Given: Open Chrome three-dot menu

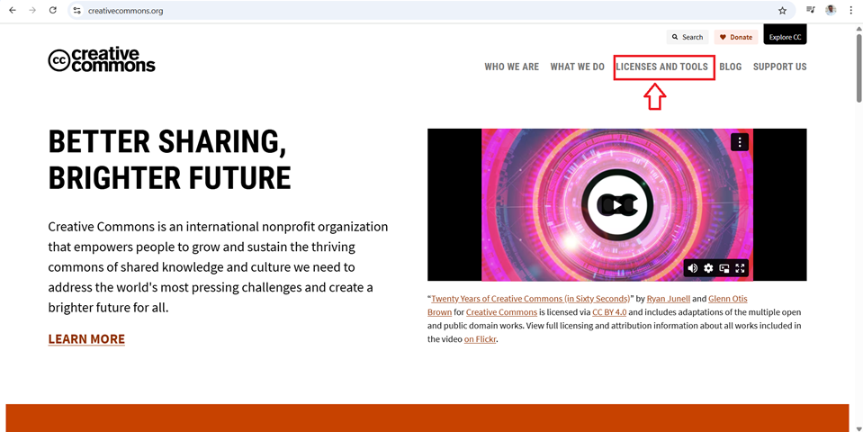Looking at the screenshot, I should pyautogui.click(x=850, y=11).
